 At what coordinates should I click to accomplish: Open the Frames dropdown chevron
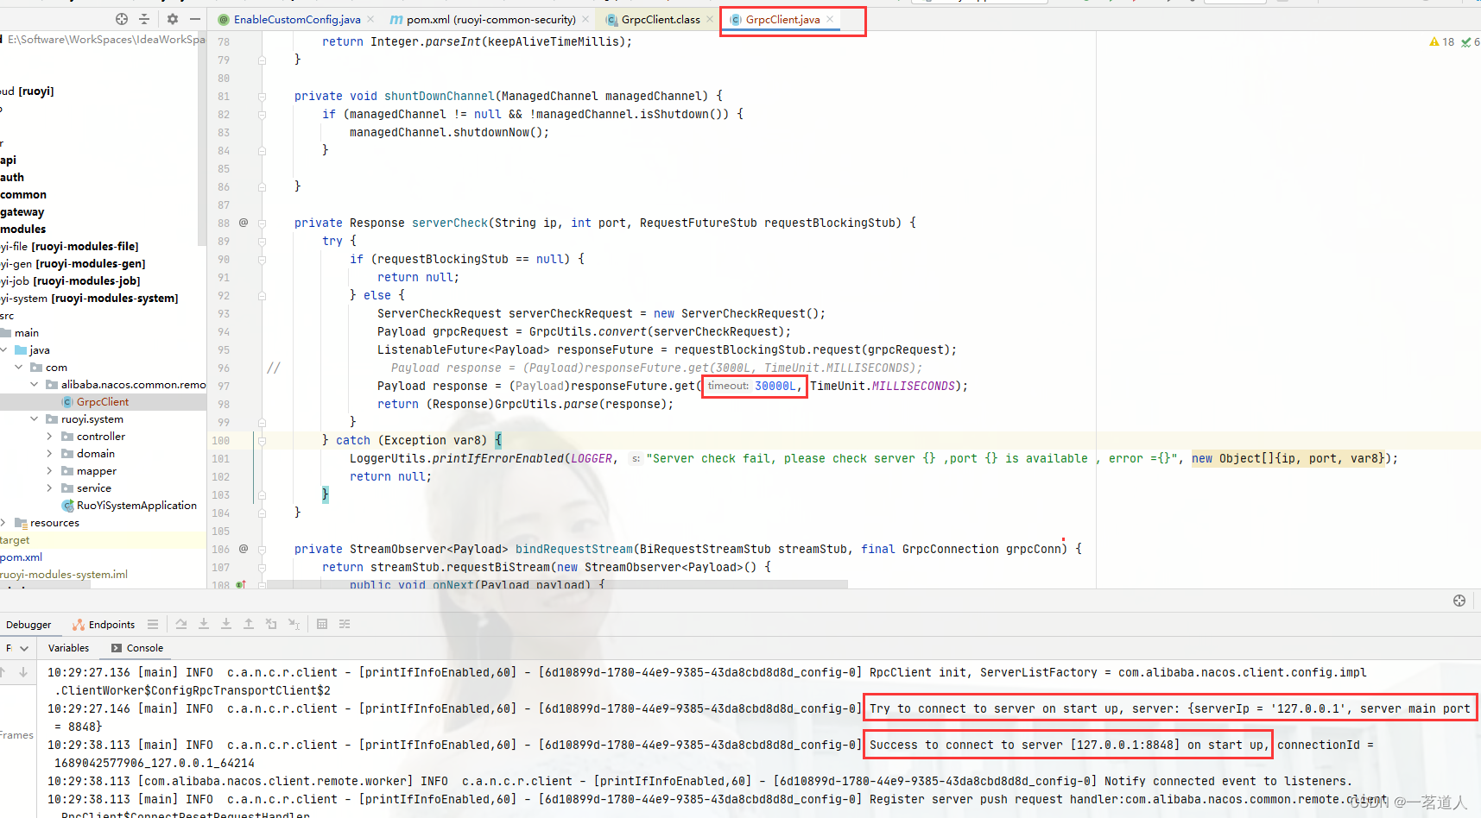tap(24, 648)
